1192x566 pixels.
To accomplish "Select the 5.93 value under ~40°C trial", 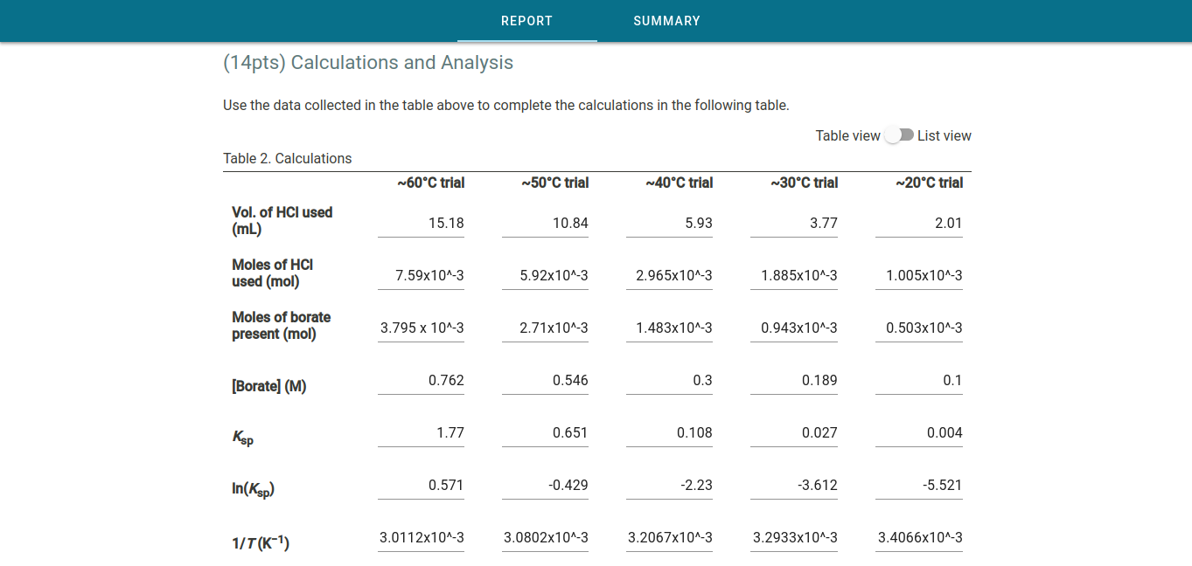I will click(x=669, y=223).
